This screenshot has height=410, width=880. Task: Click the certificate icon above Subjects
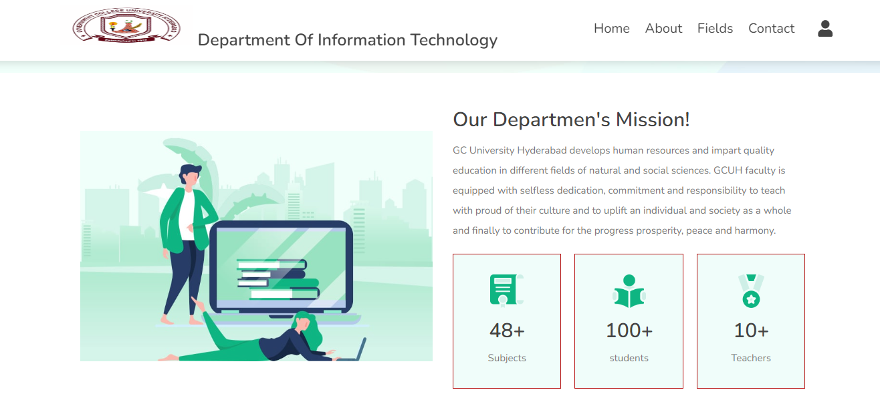[x=507, y=290]
